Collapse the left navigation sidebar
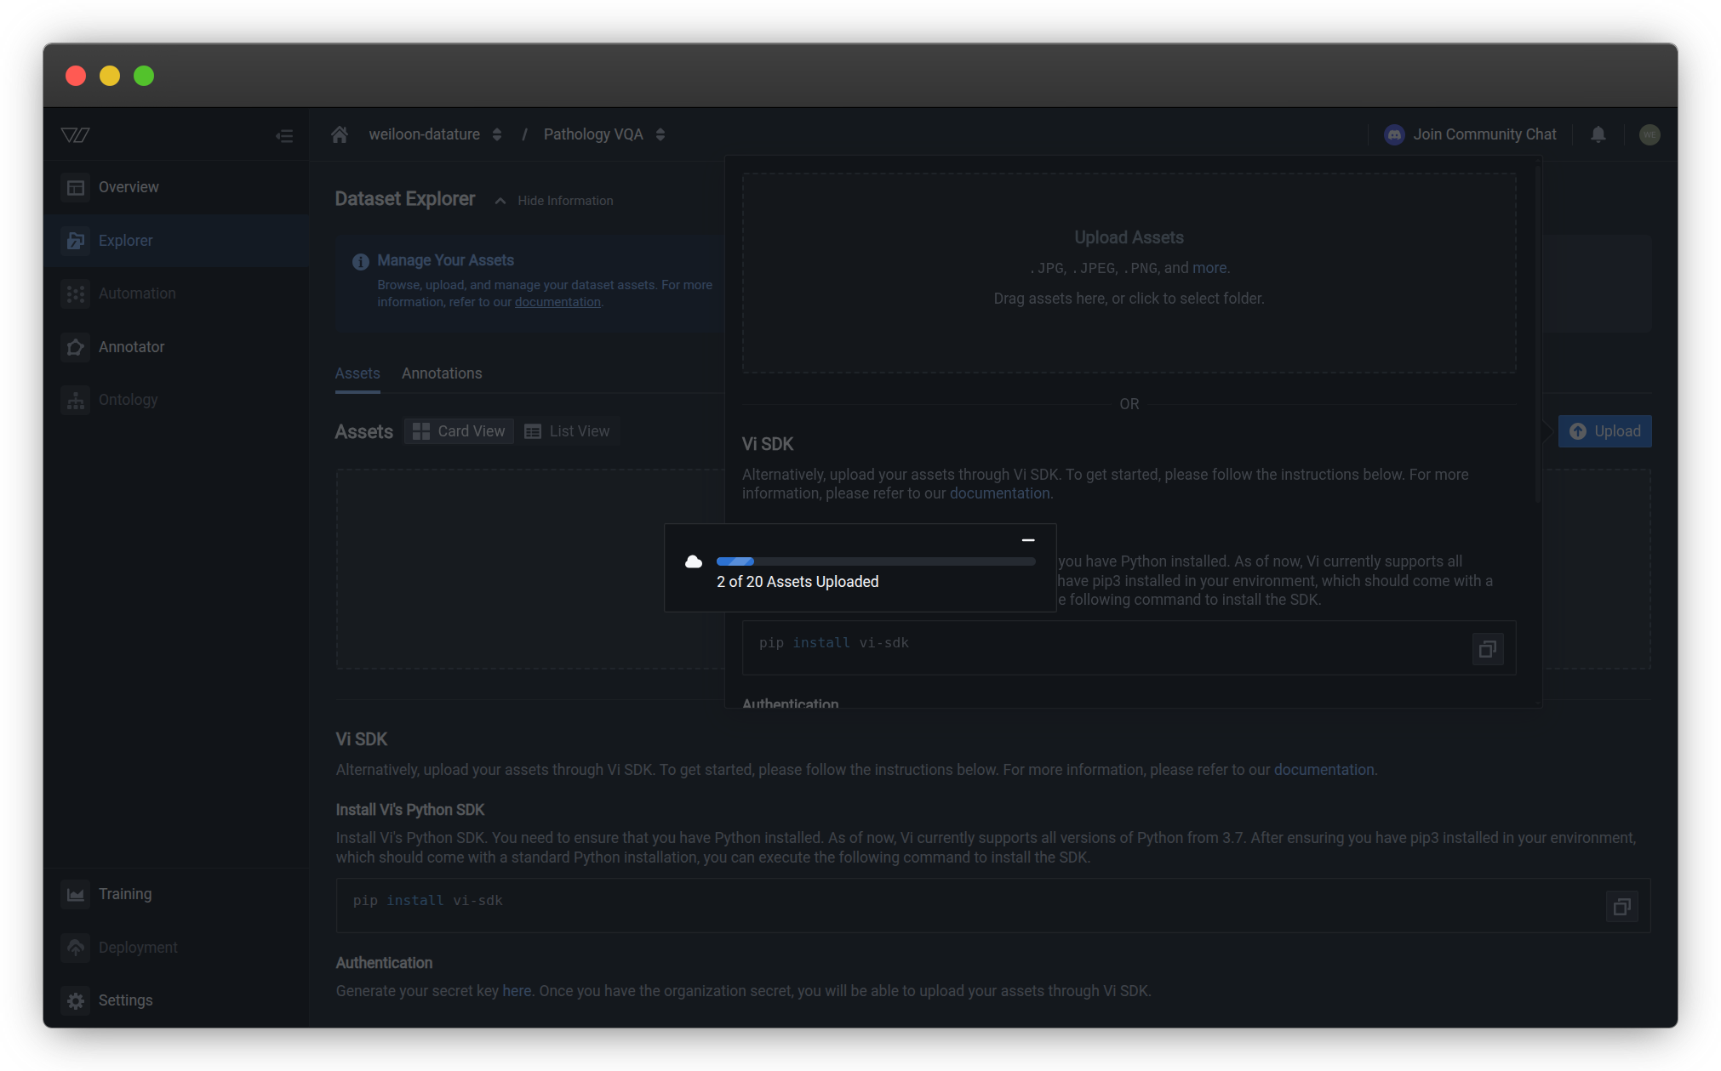 [x=284, y=134]
